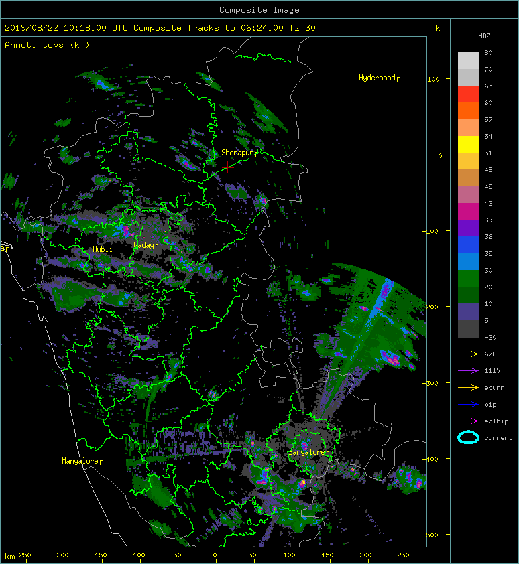Click the 'current' legend label
This screenshot has width=519, height=564.
498,438
